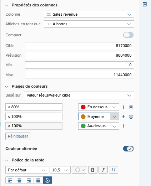Open the Basé sur dropdown
The width and height of the screenshot is (151, 186).
79,95
